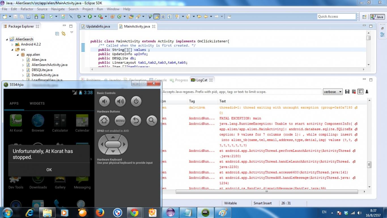Expand the DBSQLite.java tree node
Viewport: 387px width, 218px height.
click(23, 70)
